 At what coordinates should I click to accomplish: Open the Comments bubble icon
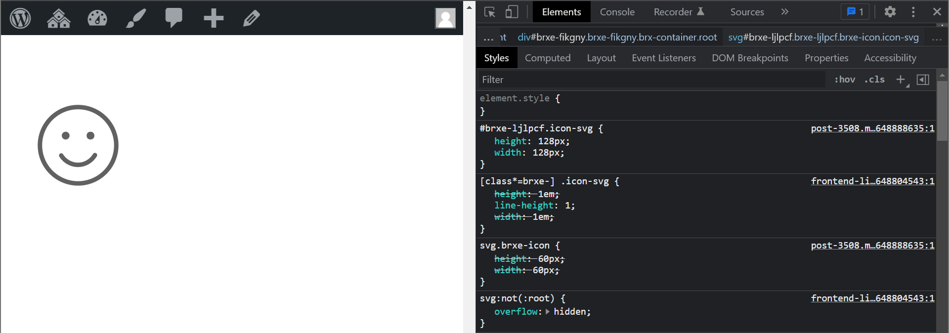(173, 18)
